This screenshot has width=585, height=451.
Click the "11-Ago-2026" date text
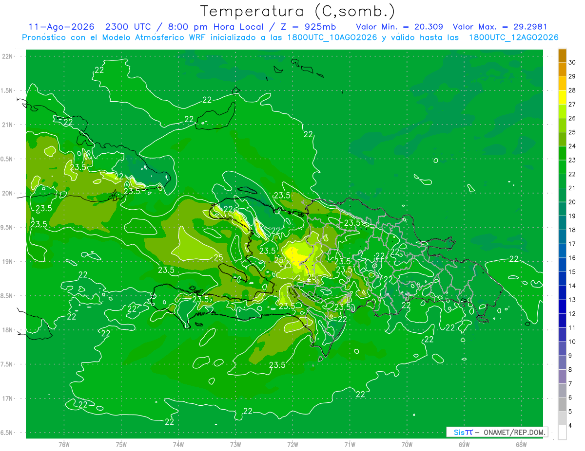(x=60, y=27)
